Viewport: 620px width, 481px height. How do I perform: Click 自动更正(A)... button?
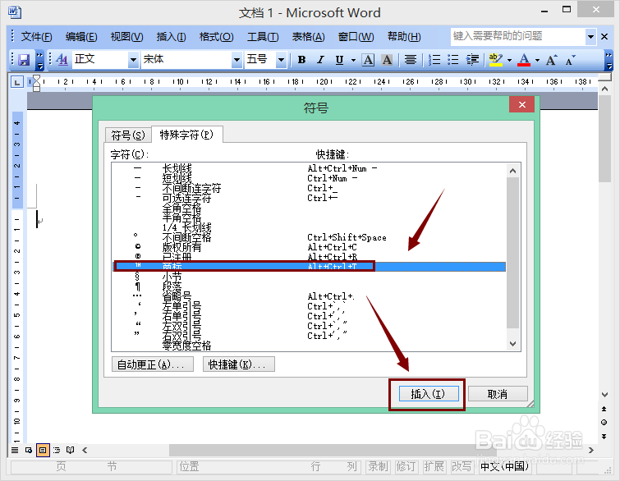(152, 364)
